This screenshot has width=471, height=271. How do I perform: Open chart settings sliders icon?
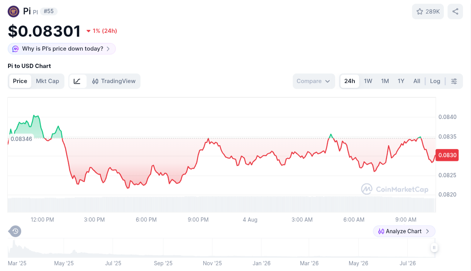click(454, 81)
